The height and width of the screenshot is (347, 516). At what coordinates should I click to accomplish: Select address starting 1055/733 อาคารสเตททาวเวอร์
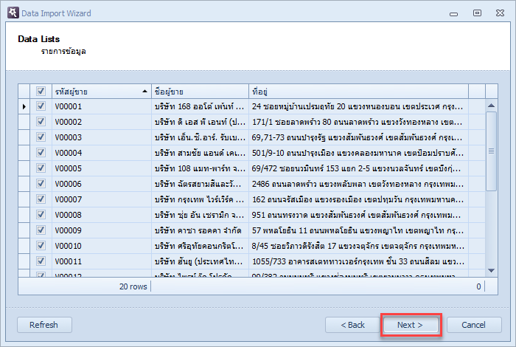358,261
